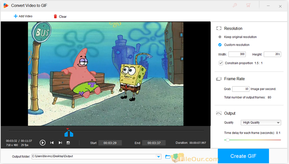Expand the Output folder path dropdown
This screenshot has height=164, width=289.
[159, 157]
